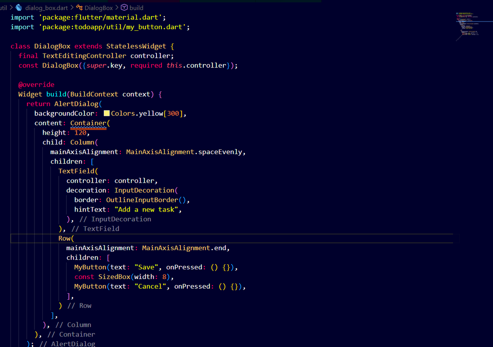Click the underlined Container widget name
493x347 pixels.
88,123
